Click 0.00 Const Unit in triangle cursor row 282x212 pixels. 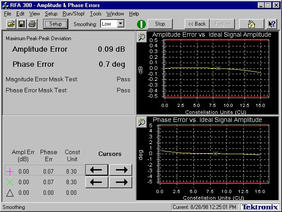point(71,193)
